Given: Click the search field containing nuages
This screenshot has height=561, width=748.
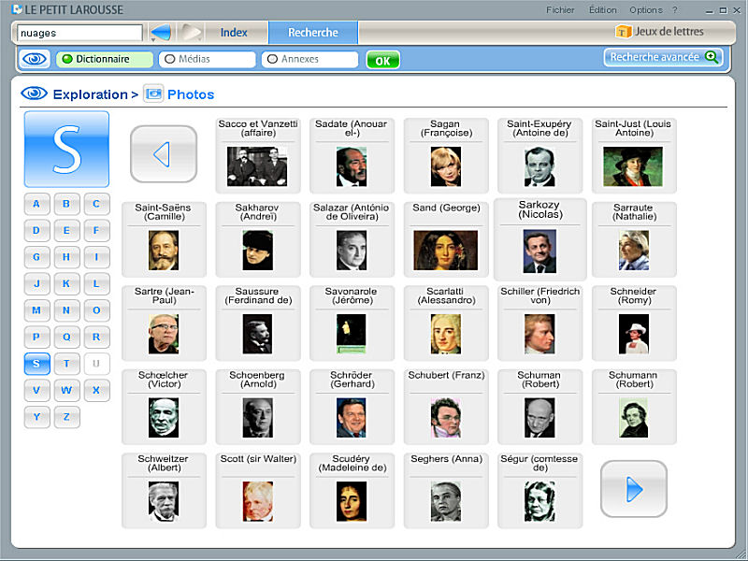Looking at the screenshot, I should tap(80, 33).
